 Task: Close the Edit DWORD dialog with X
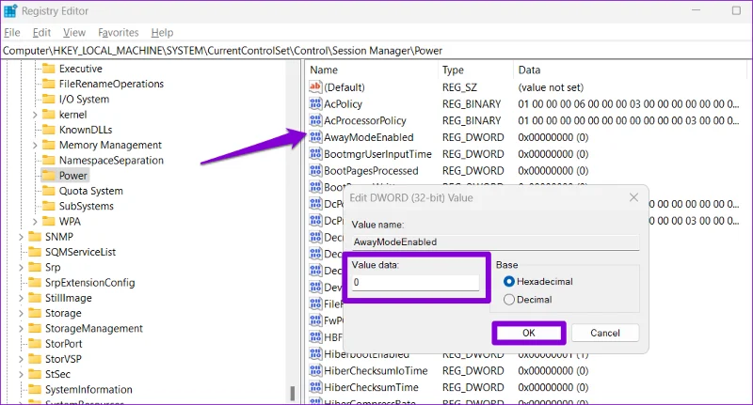pos(633,197)
